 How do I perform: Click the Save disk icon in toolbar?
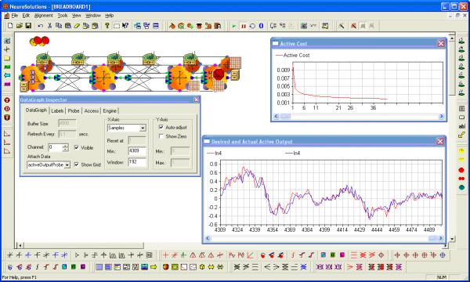coord(28,26)
